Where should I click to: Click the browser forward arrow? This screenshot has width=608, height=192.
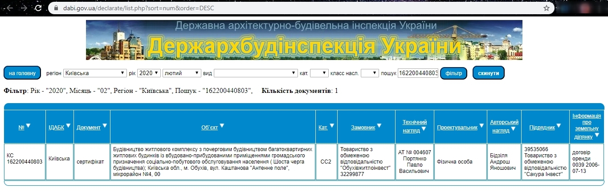coord(24,8)
